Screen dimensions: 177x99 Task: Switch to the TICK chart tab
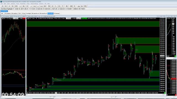(x=20, y=13)
